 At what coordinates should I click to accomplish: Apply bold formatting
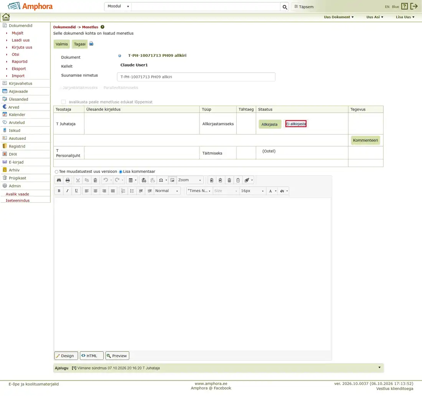coord(59,191)
